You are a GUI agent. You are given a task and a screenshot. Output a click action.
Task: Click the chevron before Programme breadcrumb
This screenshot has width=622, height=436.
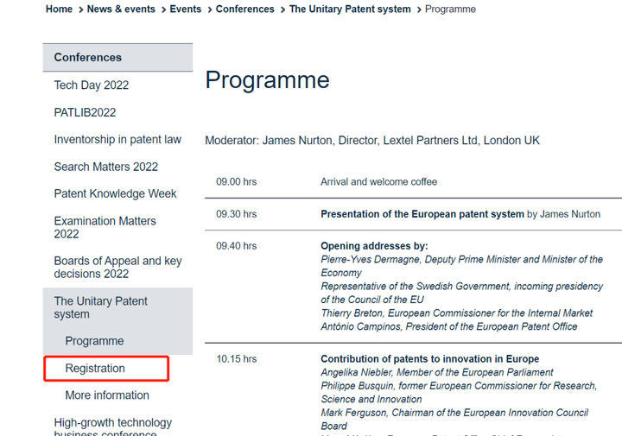pyautogui.click(x=419, y=9)
